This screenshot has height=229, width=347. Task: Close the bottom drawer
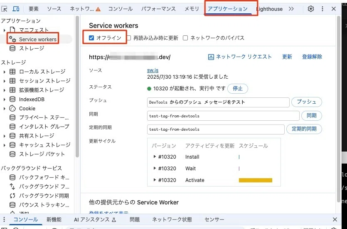(x=335, y=219)
